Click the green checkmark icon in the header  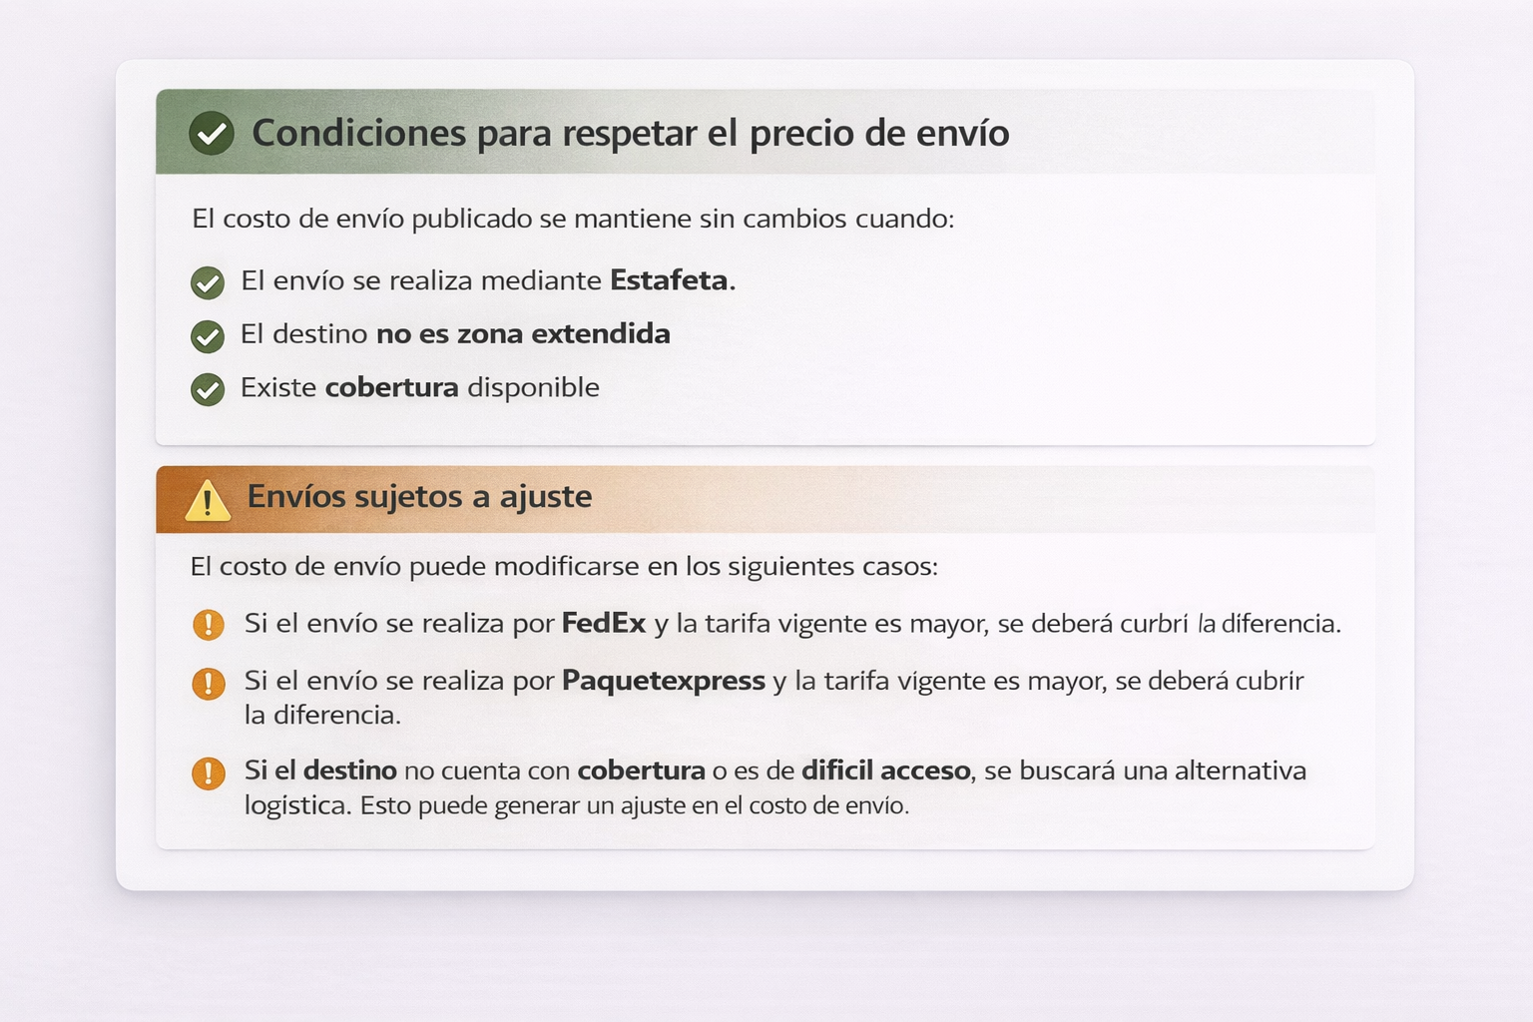212,133
